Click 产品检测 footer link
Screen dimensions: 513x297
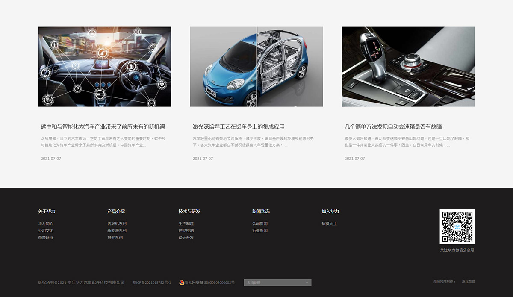[186, 231]
